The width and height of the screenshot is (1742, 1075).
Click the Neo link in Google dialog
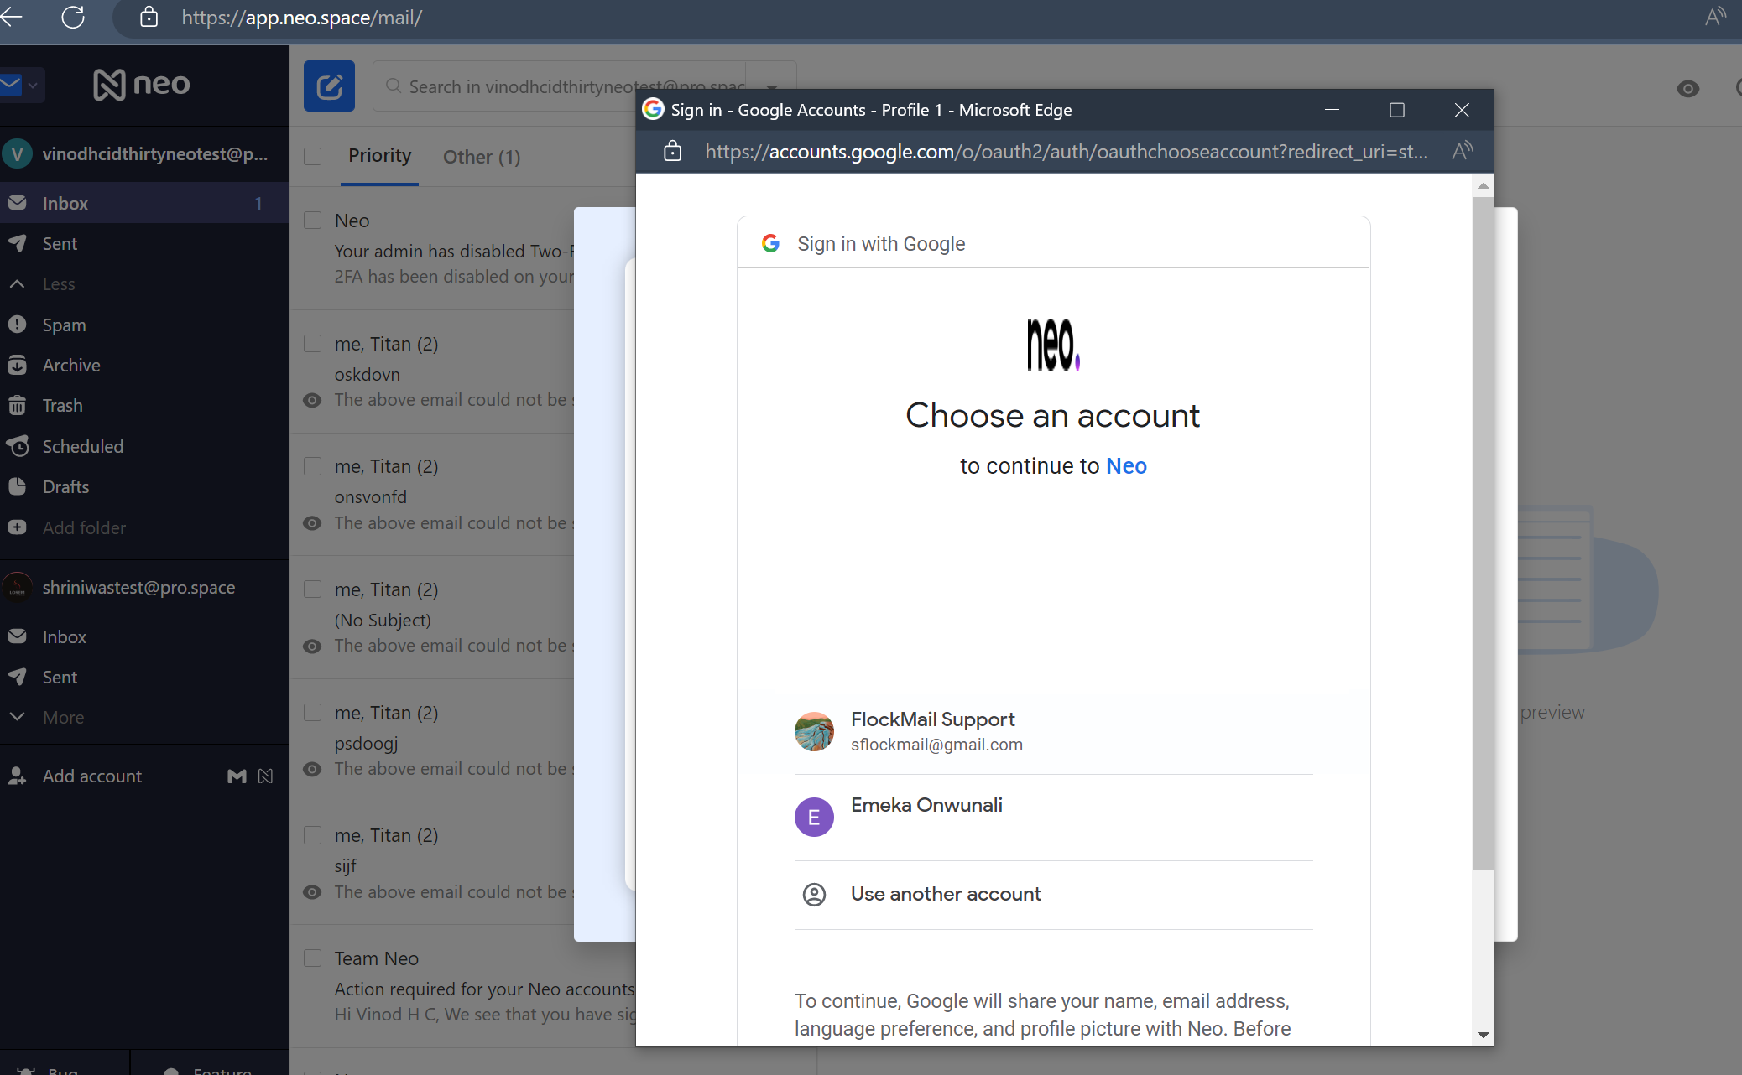[1126, 465]
